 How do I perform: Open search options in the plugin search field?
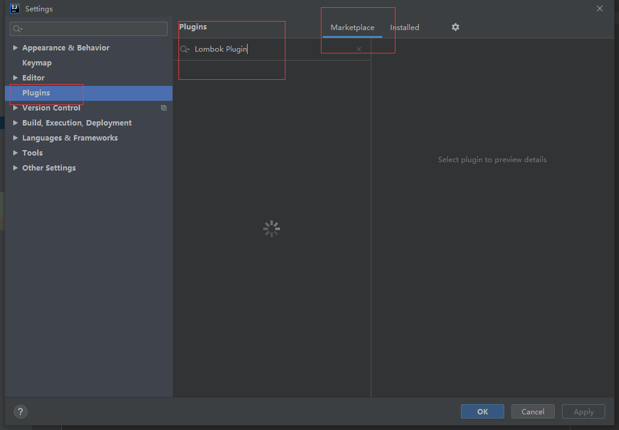pos(184,49)
